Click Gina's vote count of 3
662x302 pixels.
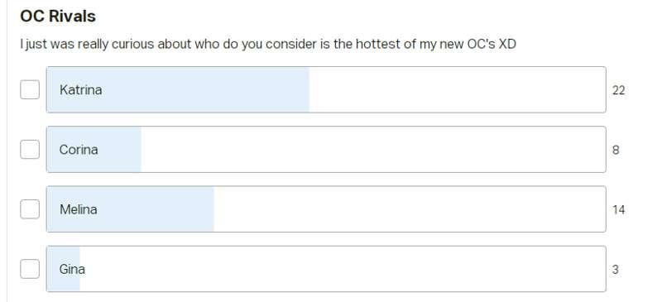coord(616,270)
